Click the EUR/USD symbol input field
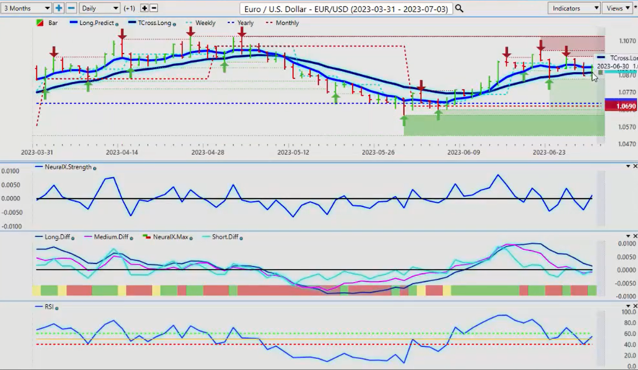Screen dimensions: 638x370 (346, 9)
